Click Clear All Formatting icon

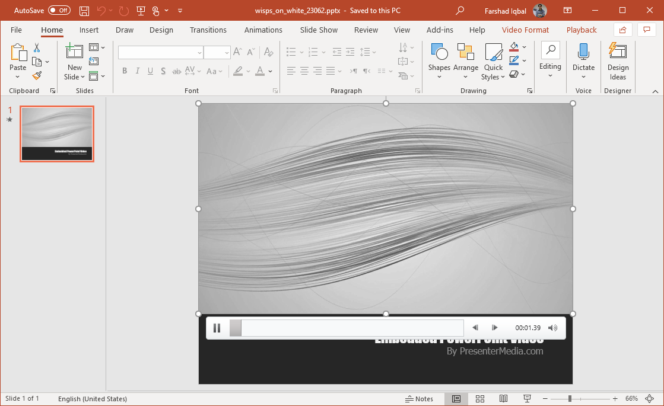point(268,52)
